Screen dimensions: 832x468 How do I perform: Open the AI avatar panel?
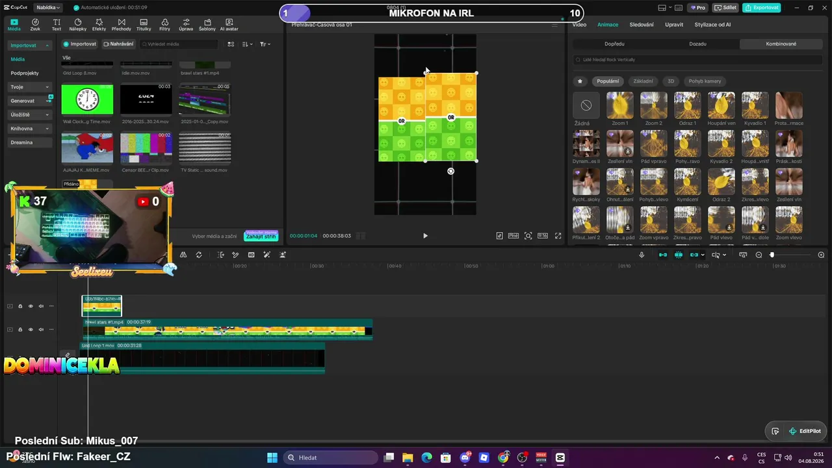pyautogui.click(x=229, y=25)
